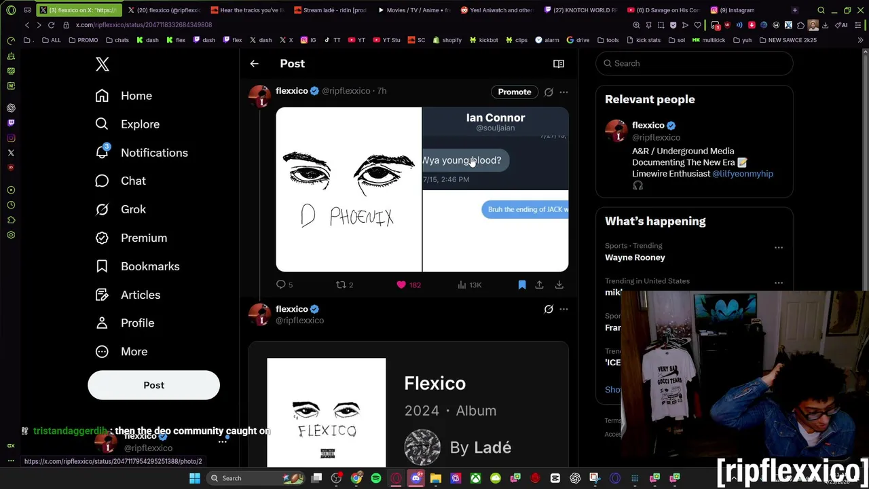869x489 pixels.
Task: Click Grok icon on second flexxico post
Action: 549,309
